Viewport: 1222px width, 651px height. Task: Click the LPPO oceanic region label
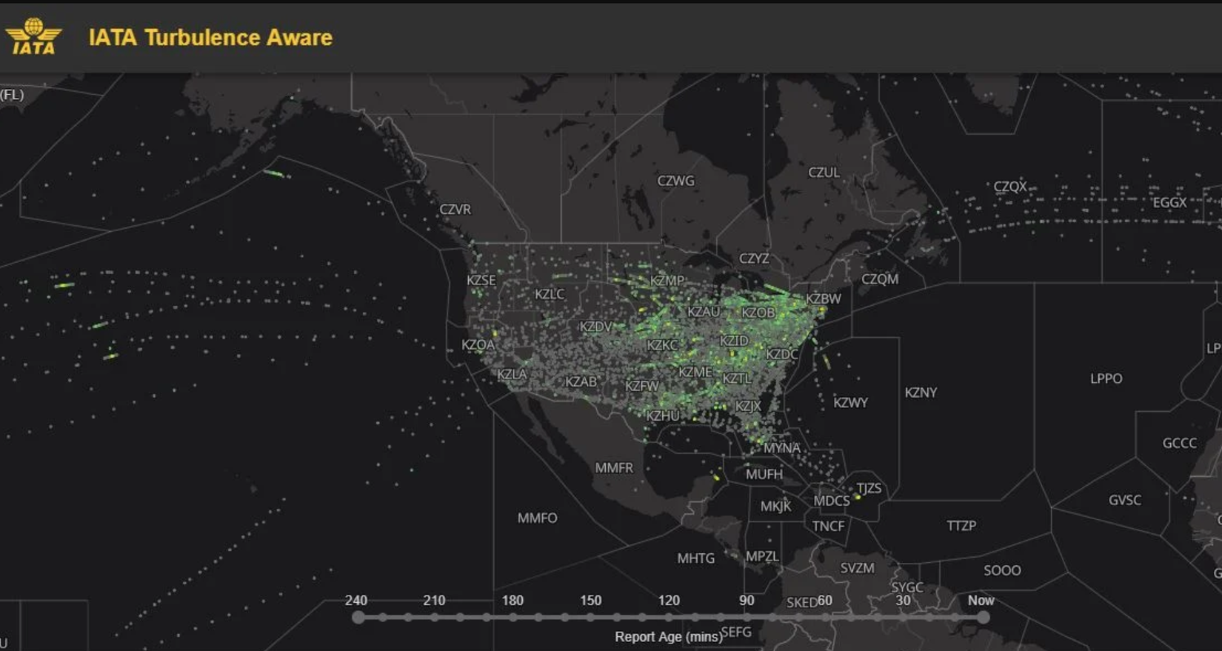[1106, 378]
